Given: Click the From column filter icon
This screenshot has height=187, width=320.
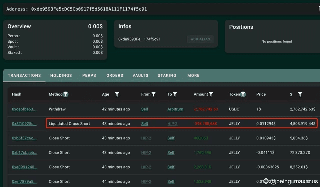Looking at the screenshot, I should [153, 94].
